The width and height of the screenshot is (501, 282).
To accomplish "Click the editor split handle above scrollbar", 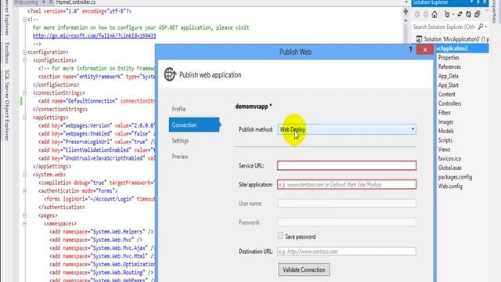I will [x=405, y=12].
